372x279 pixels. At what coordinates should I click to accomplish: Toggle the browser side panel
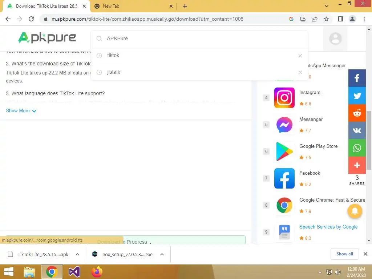pyautogui.click(x=340, y=19)
